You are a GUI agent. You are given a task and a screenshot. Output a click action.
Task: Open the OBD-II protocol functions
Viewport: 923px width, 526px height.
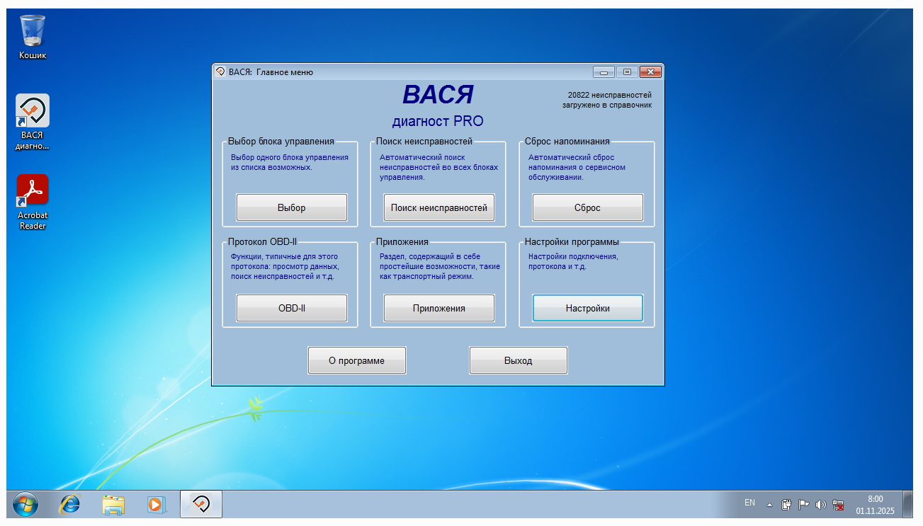tap(291, 308)
